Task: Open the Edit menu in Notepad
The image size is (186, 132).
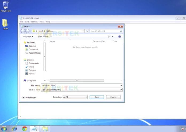Action: tap(27, 22)
